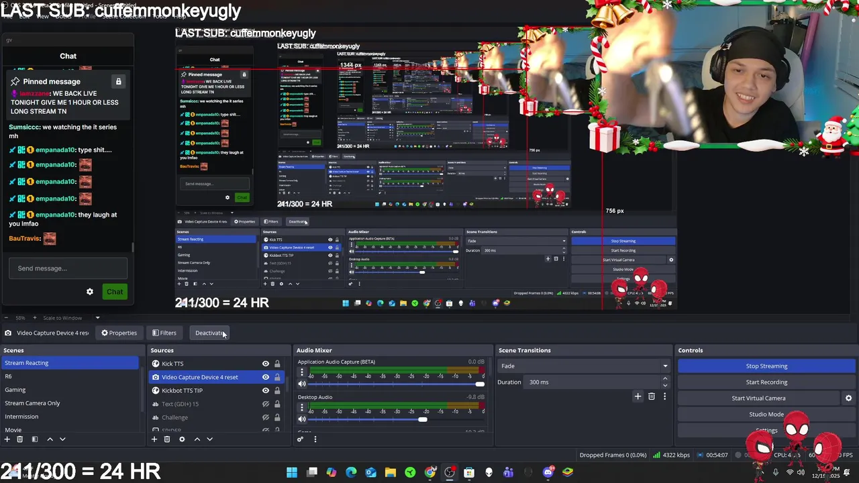
Task: Move selected source down
Action: [209, 439]
